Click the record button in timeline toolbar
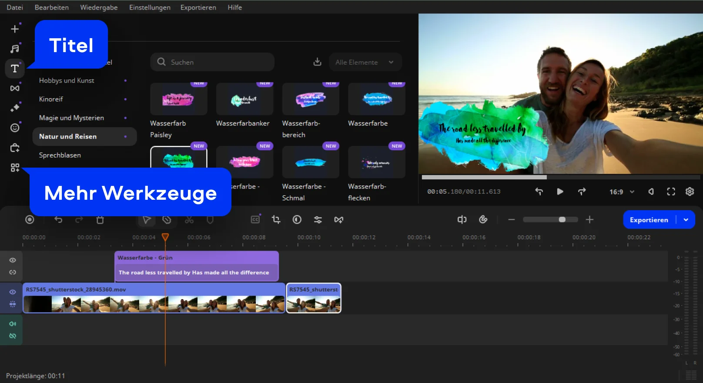The height and width of the screenshot is (383, 703). point(30,220)
